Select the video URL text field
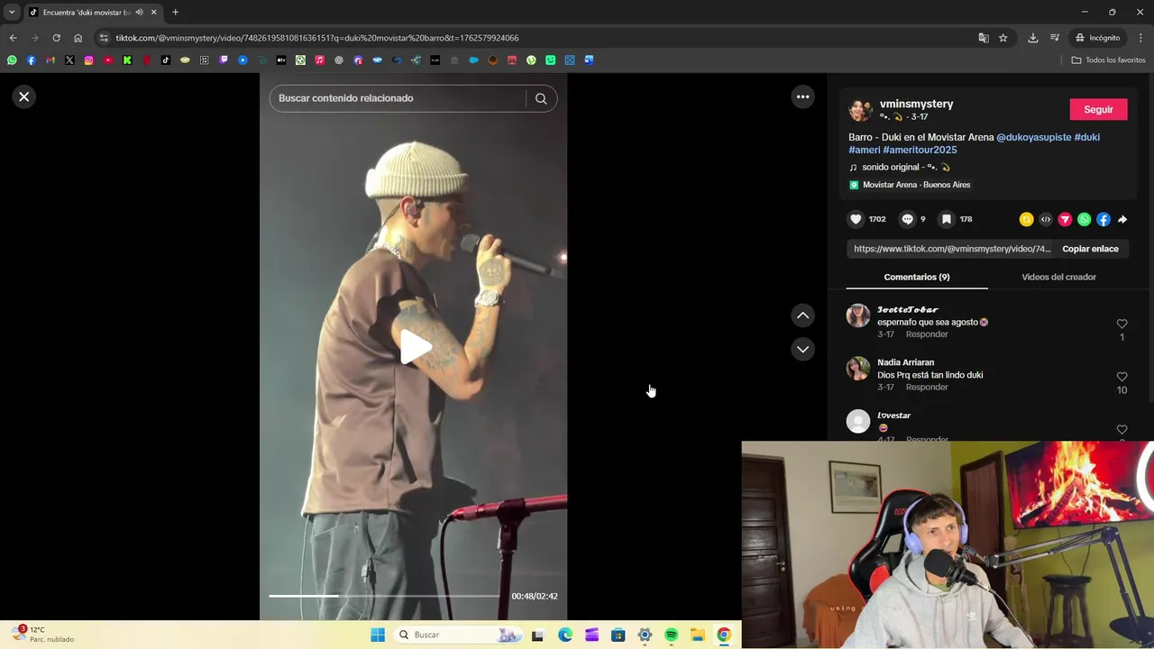The image size is (1154, 649). click(952, 249)
